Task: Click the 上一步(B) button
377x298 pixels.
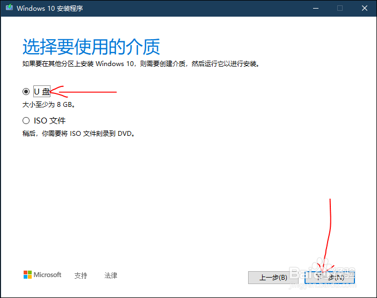Action: pos(273,278)
